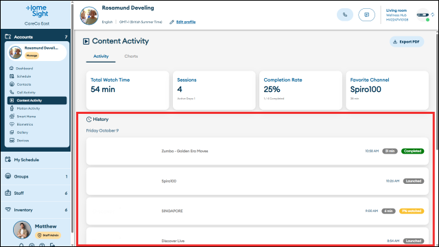Click the Completed status badge
439x247 pixels.
(413, 151)
